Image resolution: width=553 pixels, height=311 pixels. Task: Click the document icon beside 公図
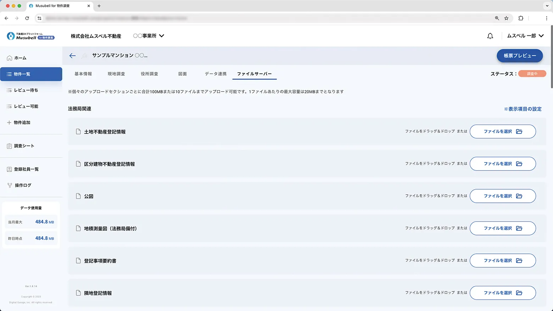[78, 196]
